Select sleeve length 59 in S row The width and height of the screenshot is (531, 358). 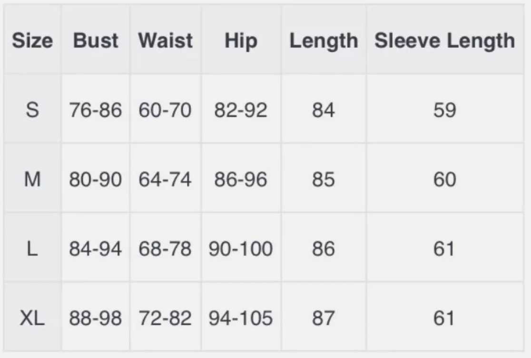445,110
